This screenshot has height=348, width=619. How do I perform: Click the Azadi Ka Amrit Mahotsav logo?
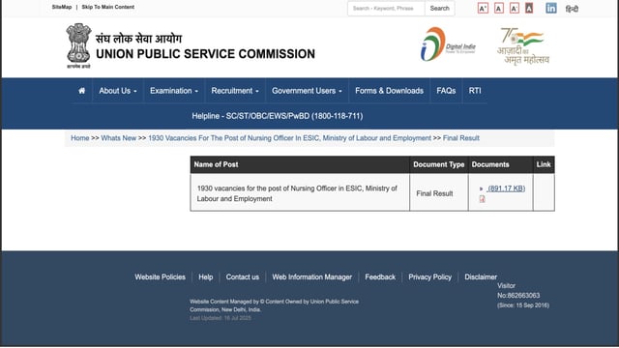[x=523, y=45]
